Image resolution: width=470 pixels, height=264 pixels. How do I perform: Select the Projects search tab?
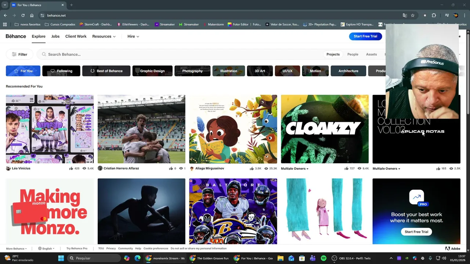click(x=333, y=54)
